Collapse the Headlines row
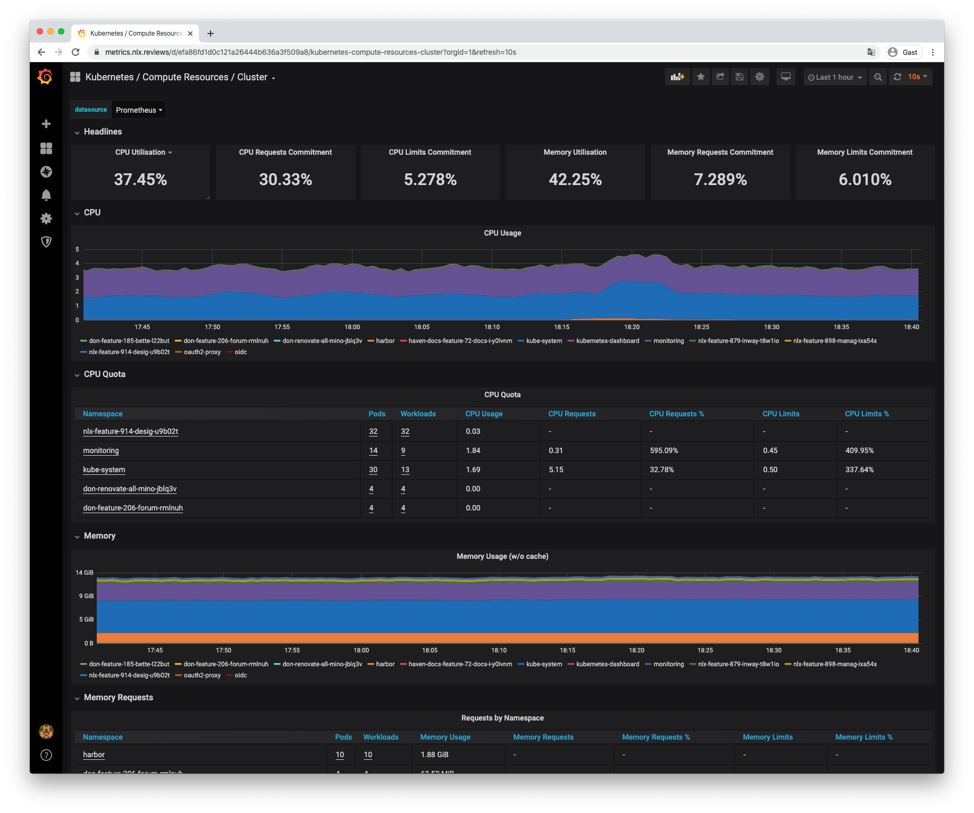Image resolution: width=974 pixels, height=813 pixels. tap(103, 132)
